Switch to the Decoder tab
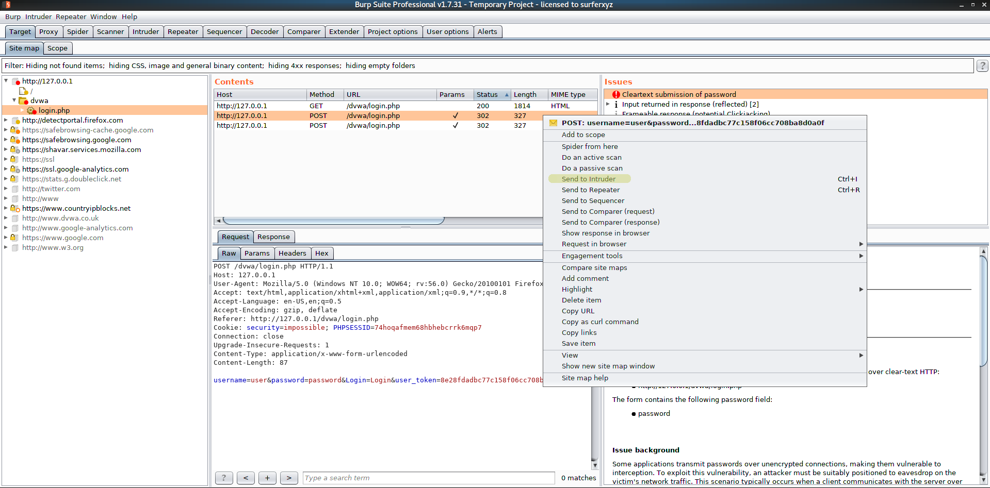This screenshot has width=990, height=488. [x=265, y=31]
